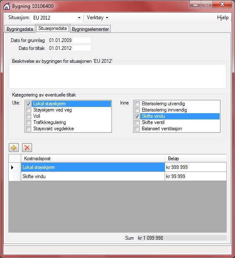Open the Situasjon dropdown showing EU 2012

(57, 17)
